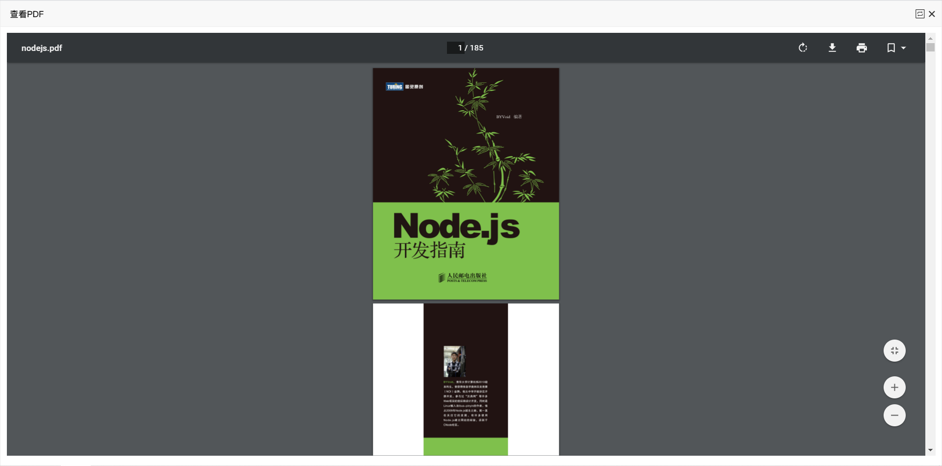Image resolution: width=942 pixels, height=466 pixels.
Task: Click the Node.js book cover page
Action: [x=466, y=184]
